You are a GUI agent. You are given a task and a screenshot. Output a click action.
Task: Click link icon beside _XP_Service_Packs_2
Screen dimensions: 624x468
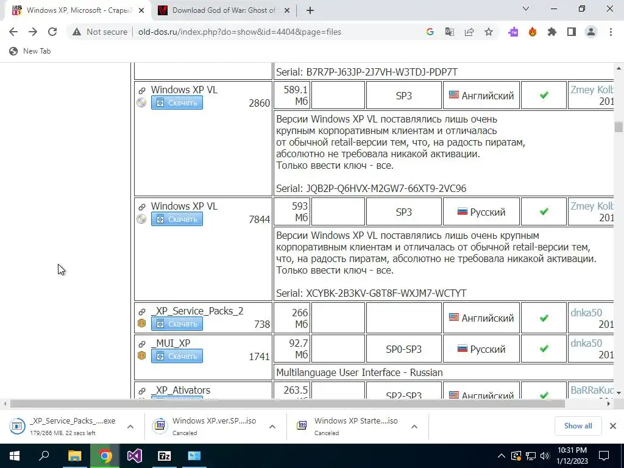141,312
